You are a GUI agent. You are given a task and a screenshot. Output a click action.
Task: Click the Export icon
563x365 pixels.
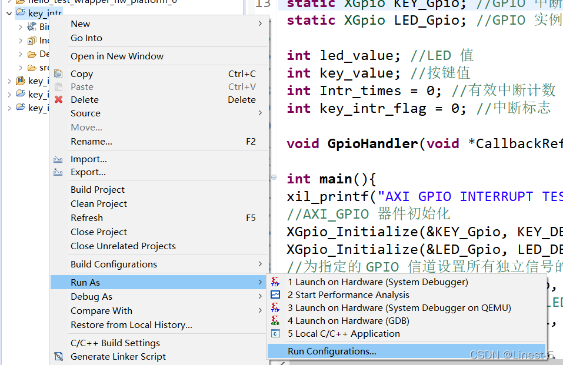58,172
